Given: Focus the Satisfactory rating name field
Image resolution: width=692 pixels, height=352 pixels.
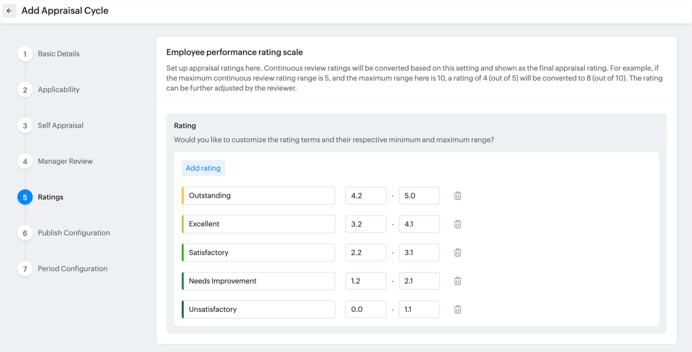Looking at the screenshot, I should point(259,252).
